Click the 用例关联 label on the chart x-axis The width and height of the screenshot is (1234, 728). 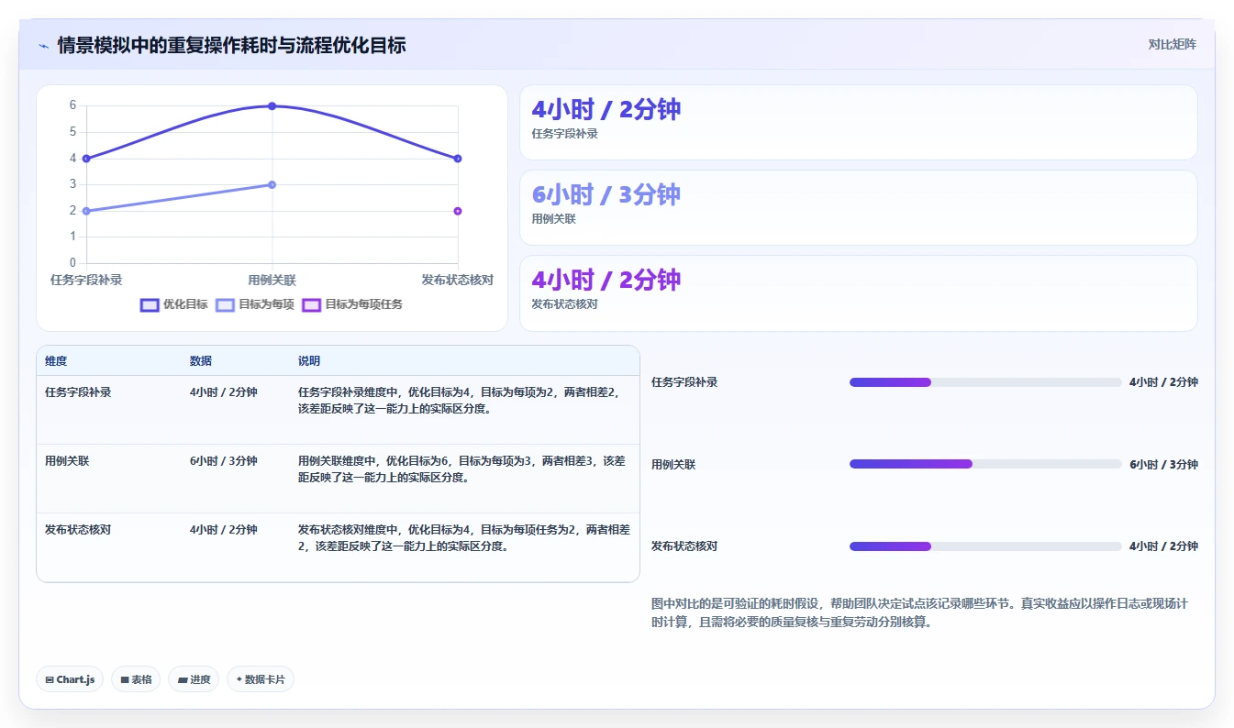coord(272,280)
